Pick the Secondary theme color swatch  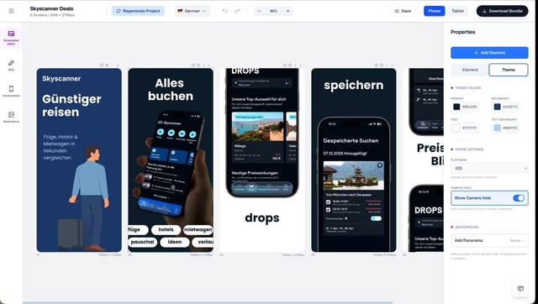click(x=497, y=107)
